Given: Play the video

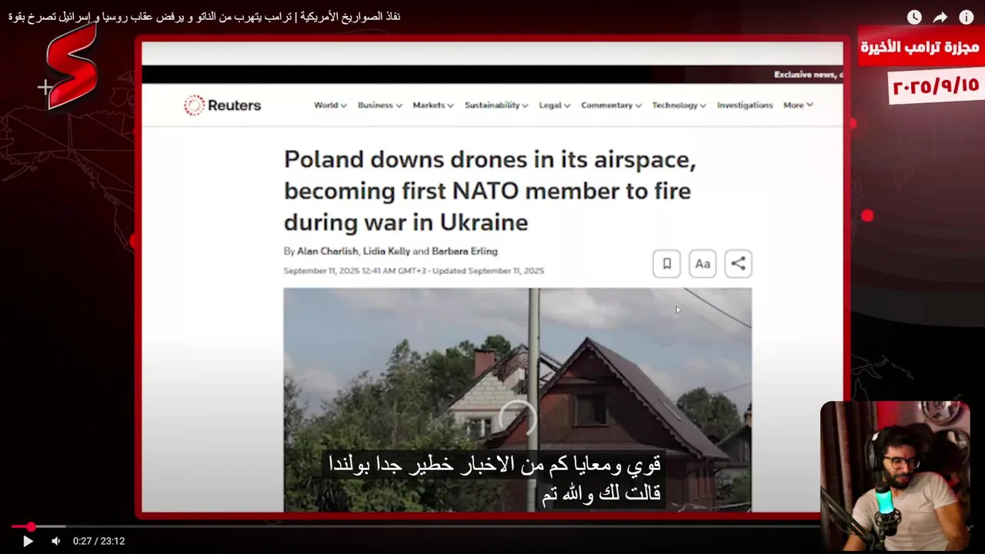Looking at the screenshot, I should point(28,541).
